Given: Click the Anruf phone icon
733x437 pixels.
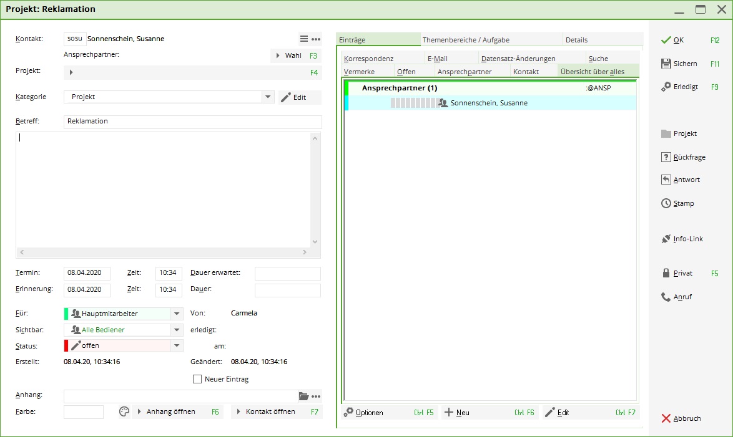Looking at the screenshot, I should tap(666, 297).
